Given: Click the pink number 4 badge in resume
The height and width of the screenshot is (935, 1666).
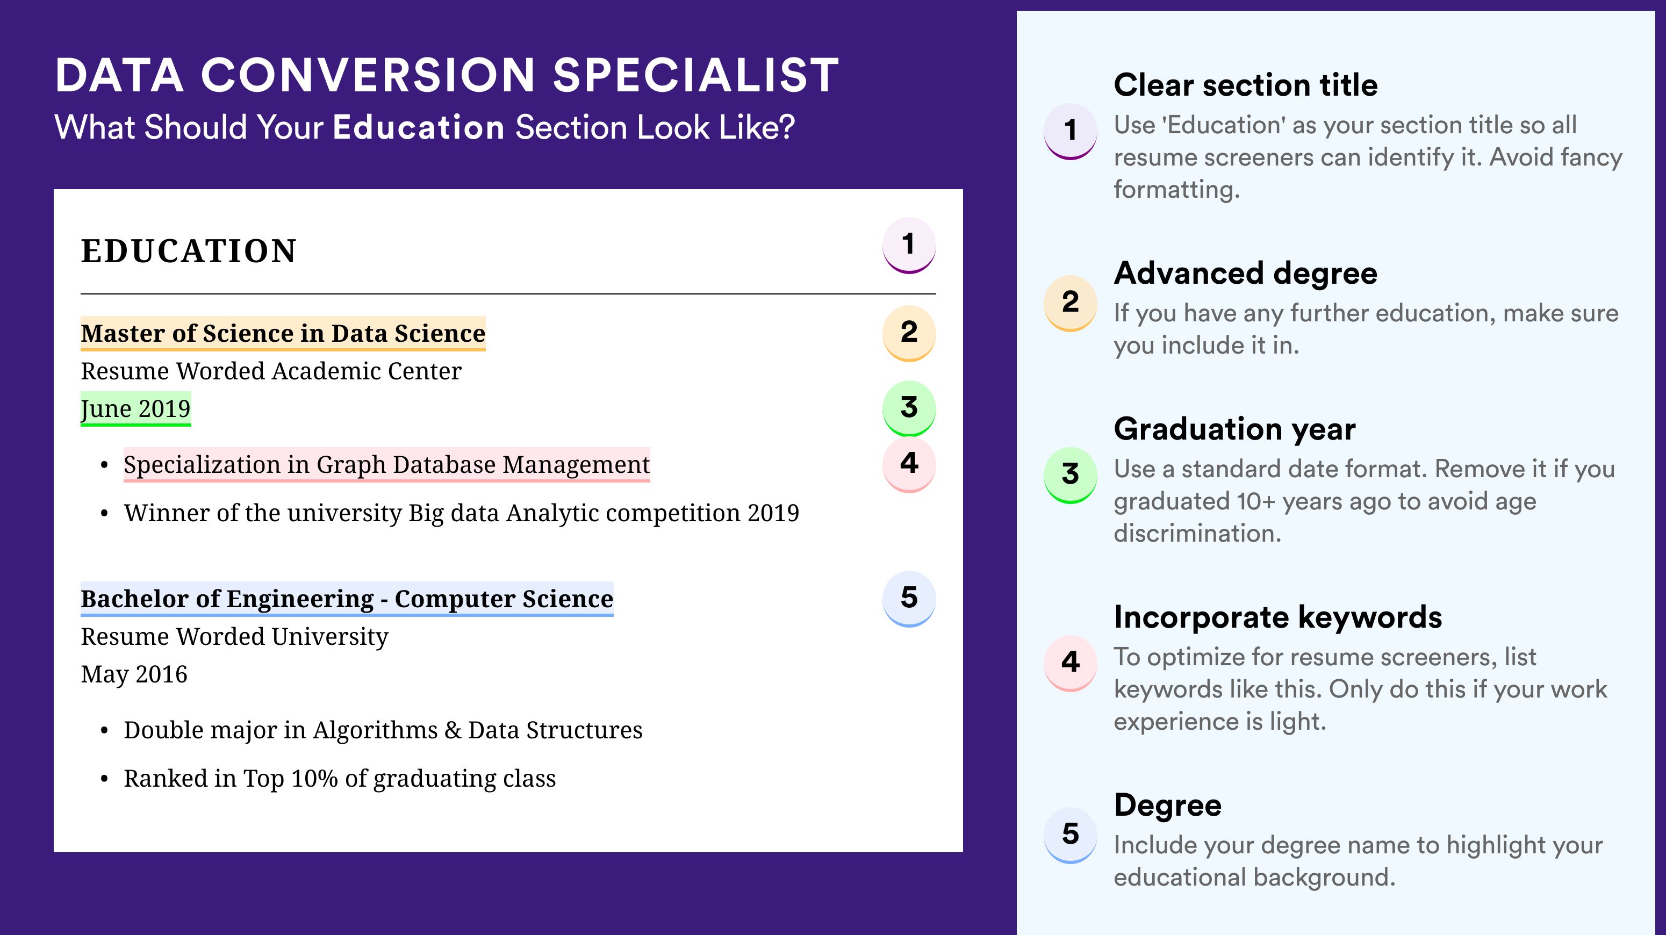Looking at the screenshot, I should point(909,464).
